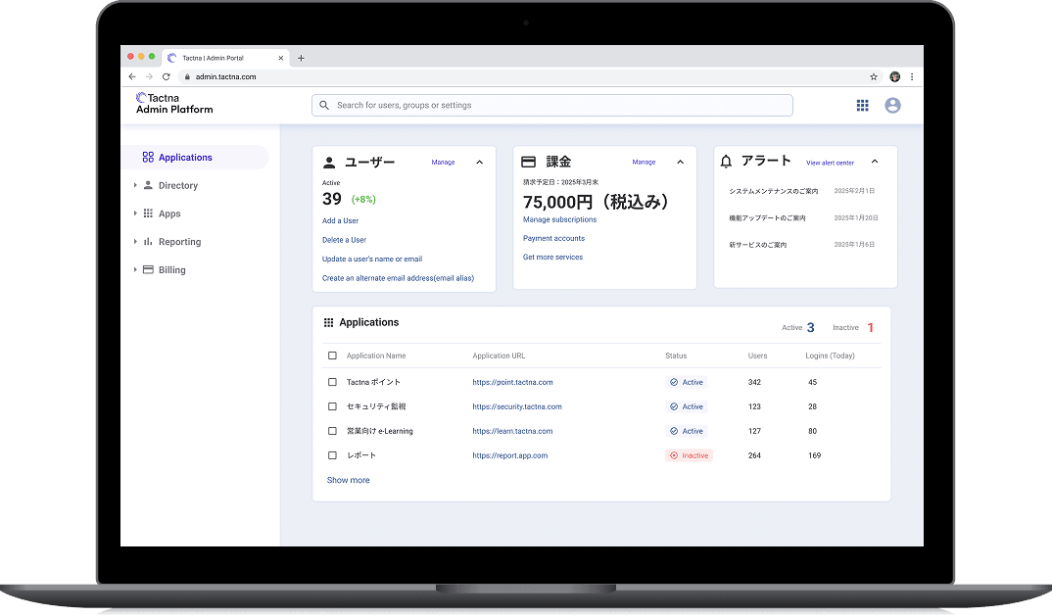
Task: Open View alert center link
Action: pos(830,163)
